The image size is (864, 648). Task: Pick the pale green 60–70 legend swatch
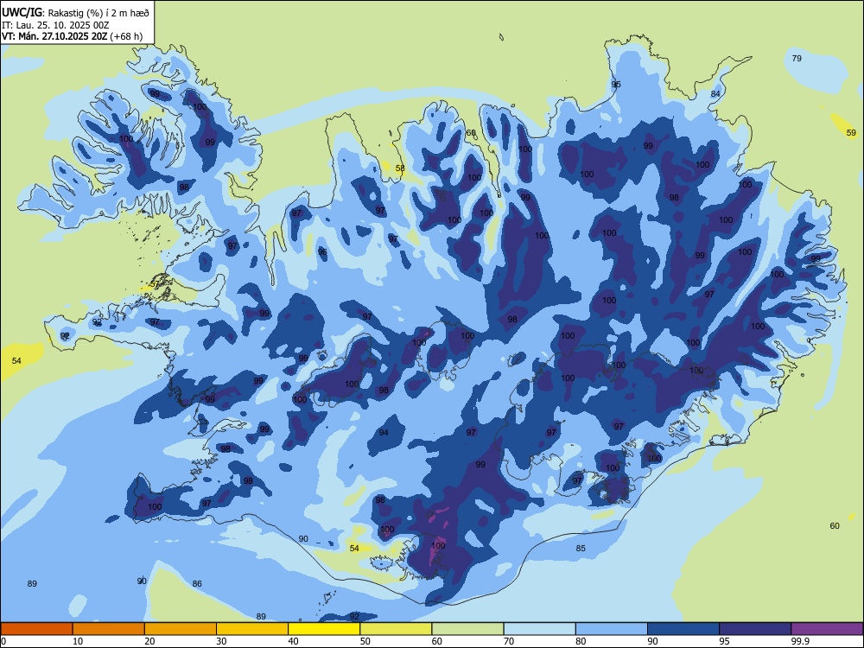tap(467, 629)
